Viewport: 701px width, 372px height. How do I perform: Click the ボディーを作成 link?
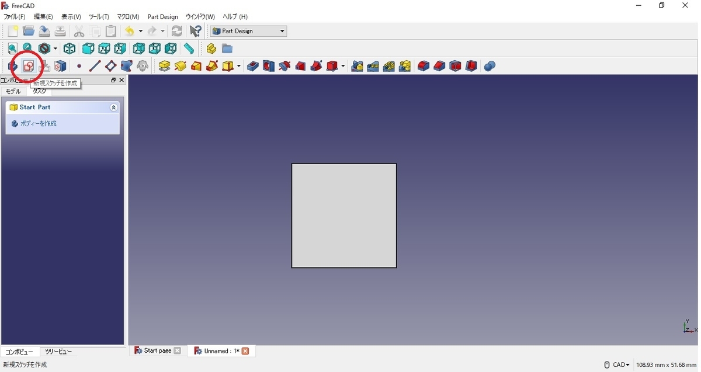pos(39,124)
